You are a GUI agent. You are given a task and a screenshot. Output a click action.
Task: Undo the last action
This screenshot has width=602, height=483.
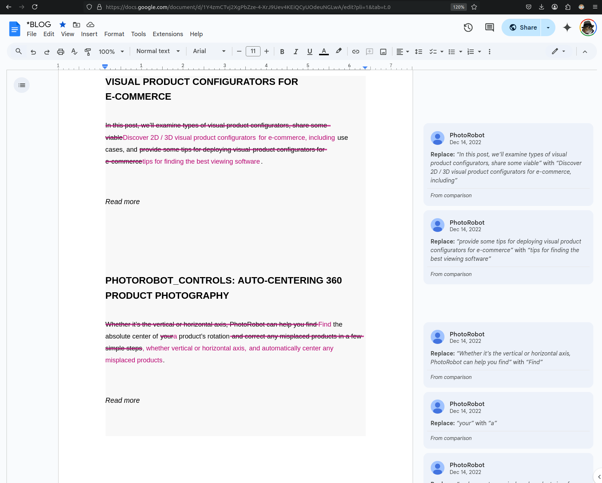coord(33,52)
